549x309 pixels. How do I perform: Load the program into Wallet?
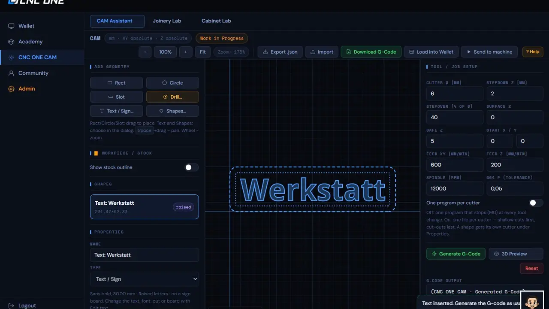[431, 52]
